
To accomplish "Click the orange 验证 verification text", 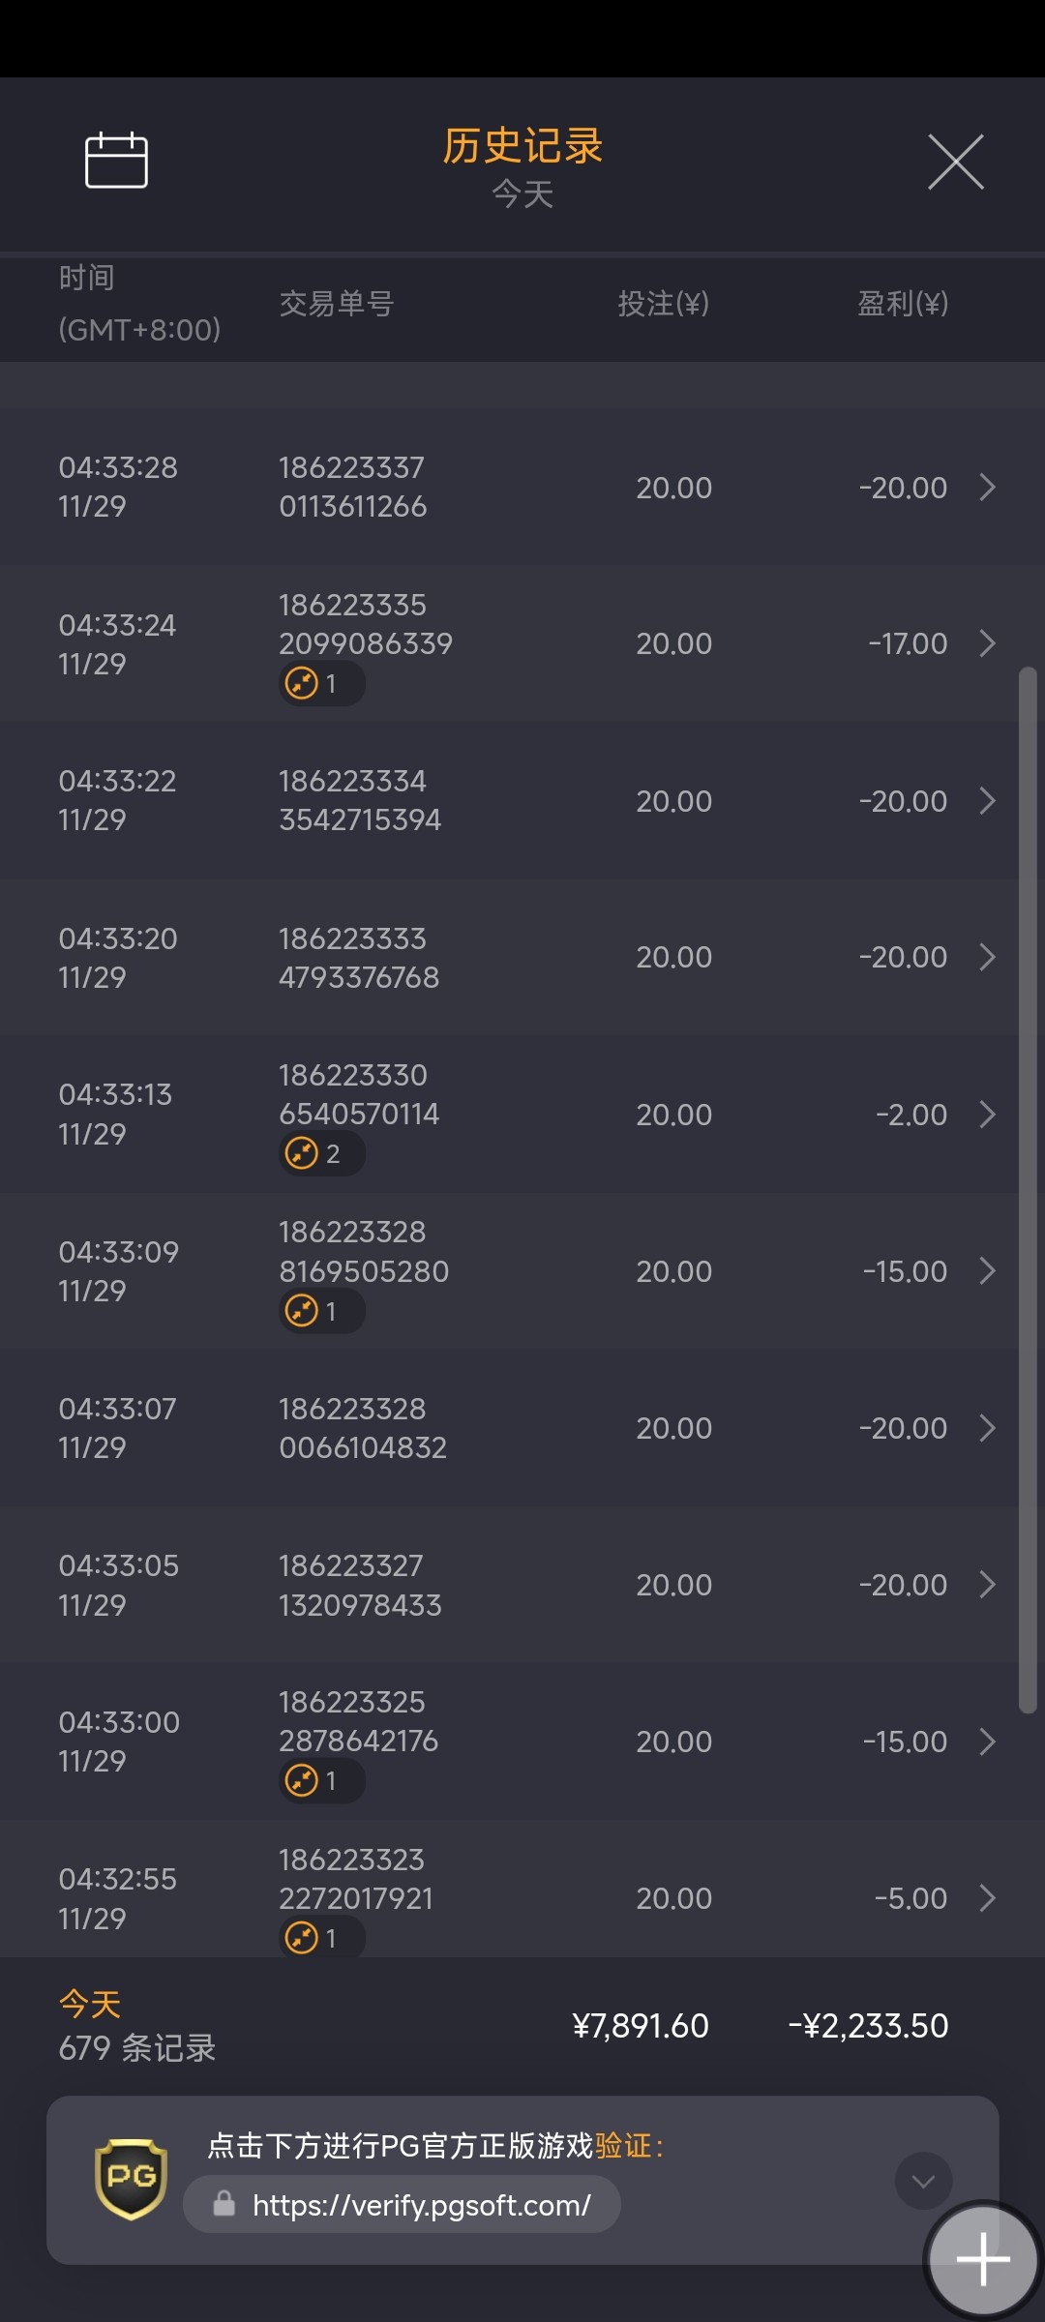I will click(x=622, y=2146).
